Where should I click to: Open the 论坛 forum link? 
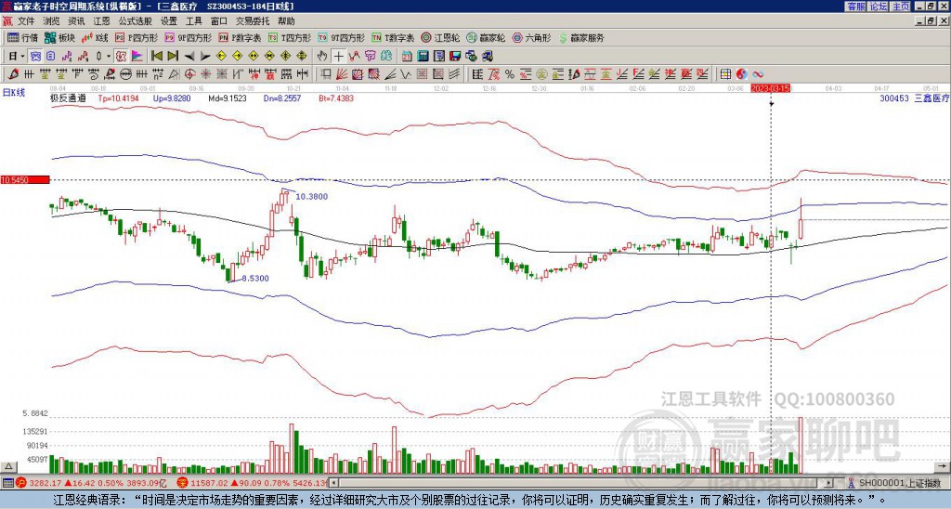pos(879,7)
